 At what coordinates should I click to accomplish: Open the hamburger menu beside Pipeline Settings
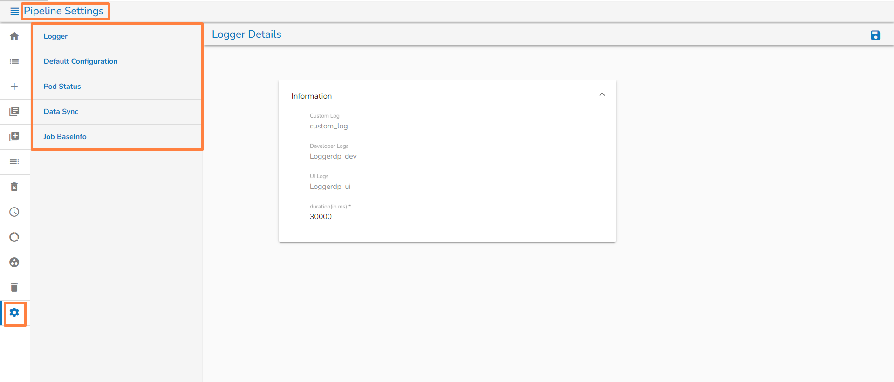pos(14,11)
